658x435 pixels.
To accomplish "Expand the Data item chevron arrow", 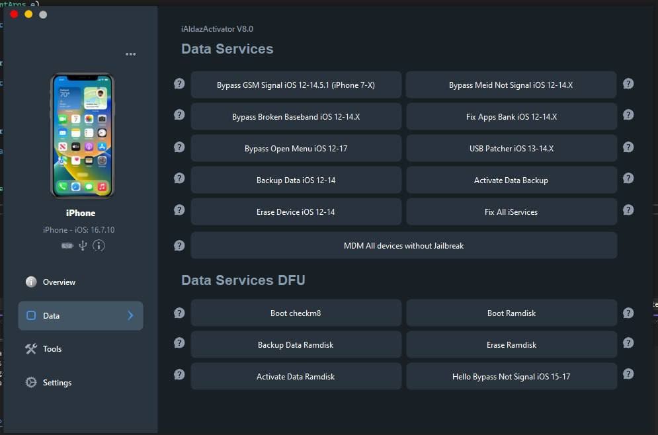I will 130,315.
